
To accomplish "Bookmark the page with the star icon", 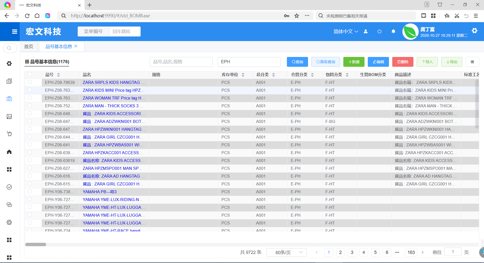I will [297, 16].
